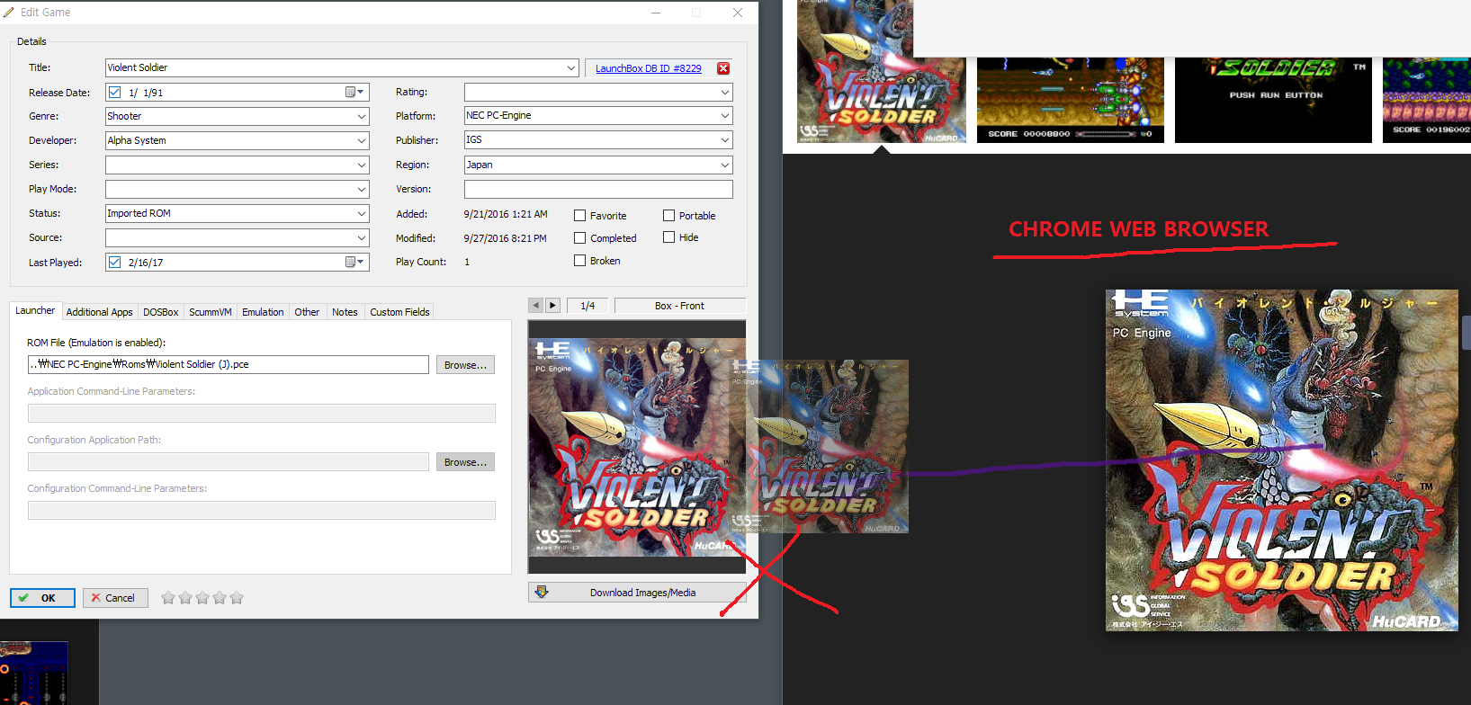Show next image with right arrow
This screenshot has width=1471, height=705.
tap(552, 306)
